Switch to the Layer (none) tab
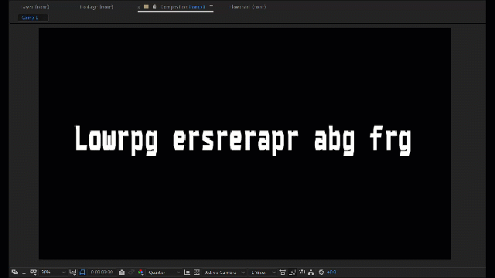Viewport: 495px width, 278px height. coord(36,7)
